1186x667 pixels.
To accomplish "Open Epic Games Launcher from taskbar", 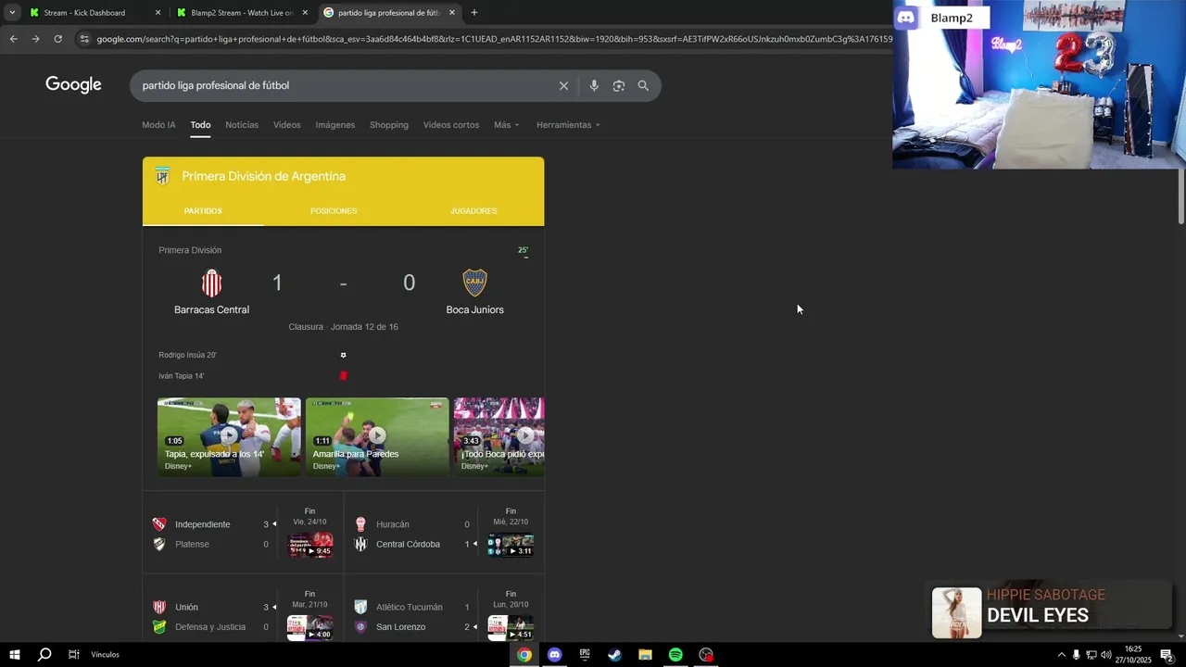I will 585,655.
